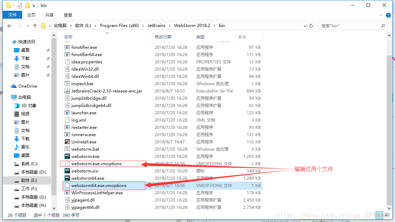Select the yjpagent.dll file icon

coord(67,200)
